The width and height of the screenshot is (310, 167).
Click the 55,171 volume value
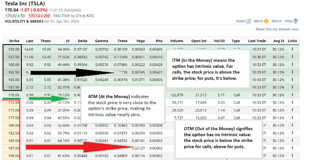pyautogui.click(x=177, y=102)
